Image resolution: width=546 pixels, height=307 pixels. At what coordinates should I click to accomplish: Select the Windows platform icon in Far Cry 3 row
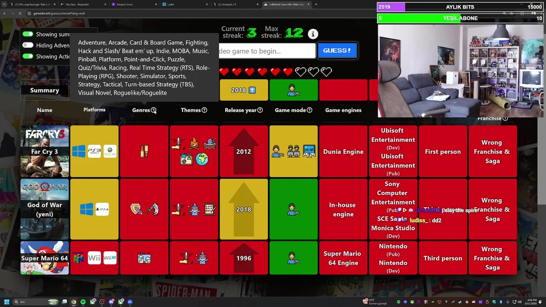(x=79, y=151)
